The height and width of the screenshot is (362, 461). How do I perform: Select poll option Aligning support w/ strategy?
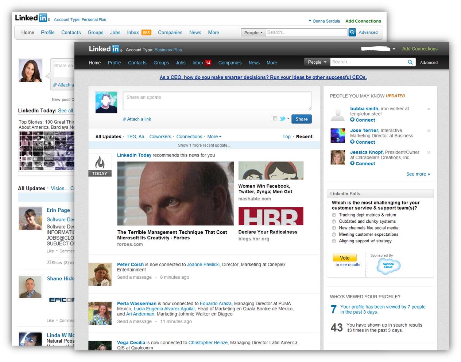point(334,241)
